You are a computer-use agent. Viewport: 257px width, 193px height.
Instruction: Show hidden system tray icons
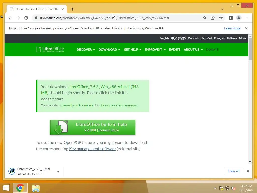tap(215, 188)
